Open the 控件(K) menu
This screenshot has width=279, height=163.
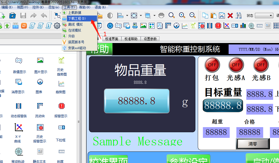(x=38, y=7)
